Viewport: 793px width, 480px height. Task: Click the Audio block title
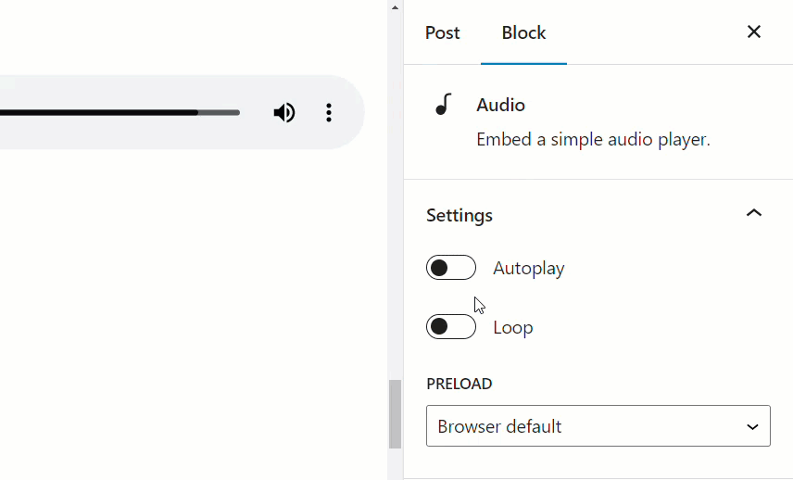coord(500,106)
